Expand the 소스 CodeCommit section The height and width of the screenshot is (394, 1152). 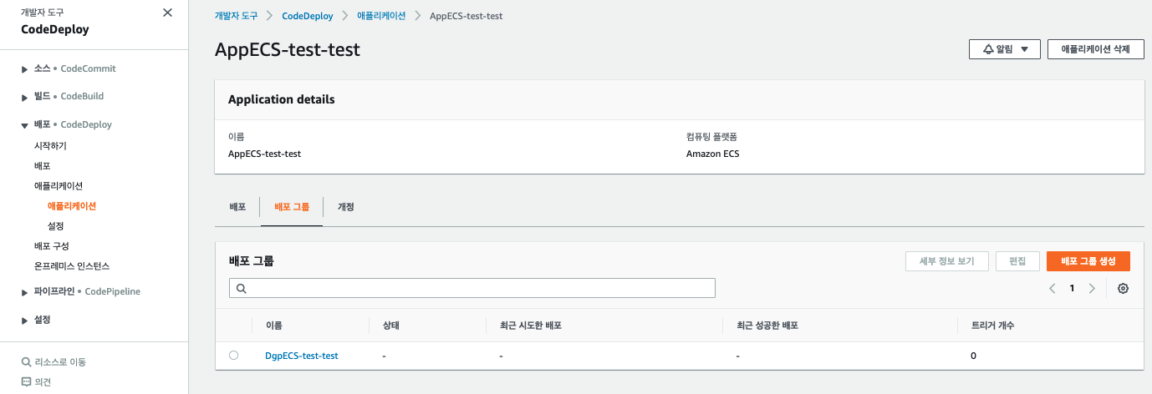point(25,69)
